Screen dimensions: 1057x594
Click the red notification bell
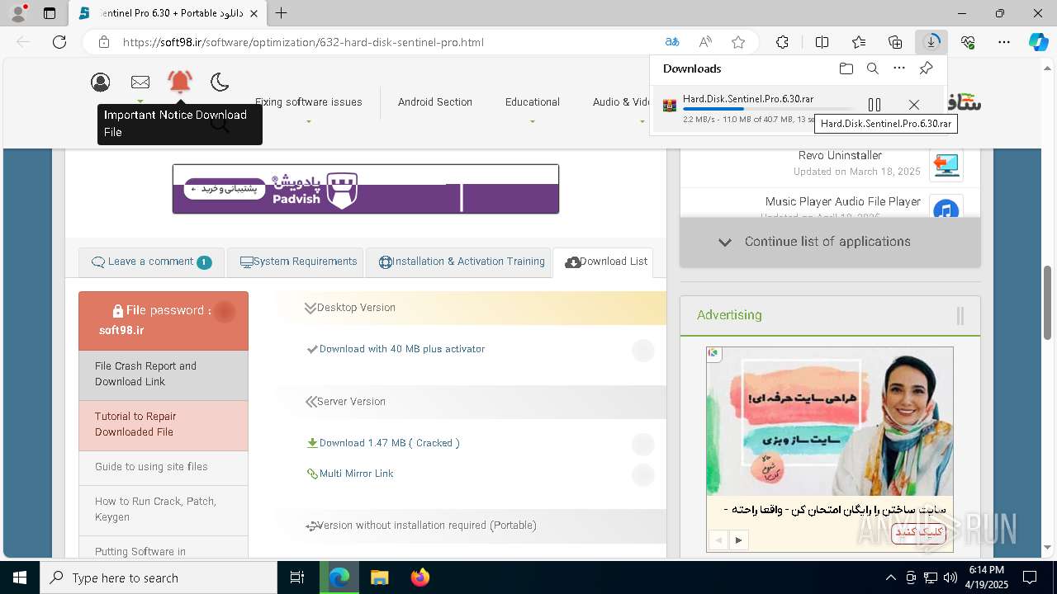pyautogui.click(x=180, y=81)
